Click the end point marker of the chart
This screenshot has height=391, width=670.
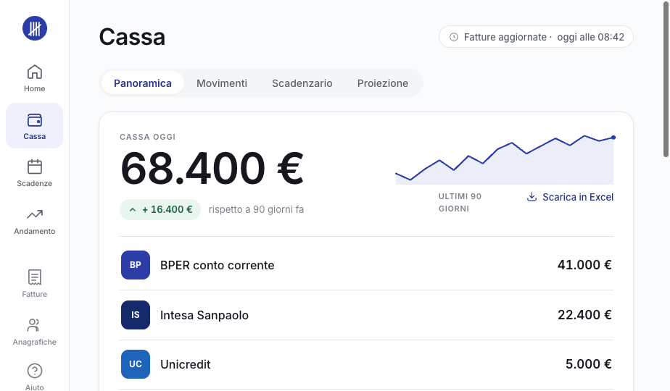(613, 138)
